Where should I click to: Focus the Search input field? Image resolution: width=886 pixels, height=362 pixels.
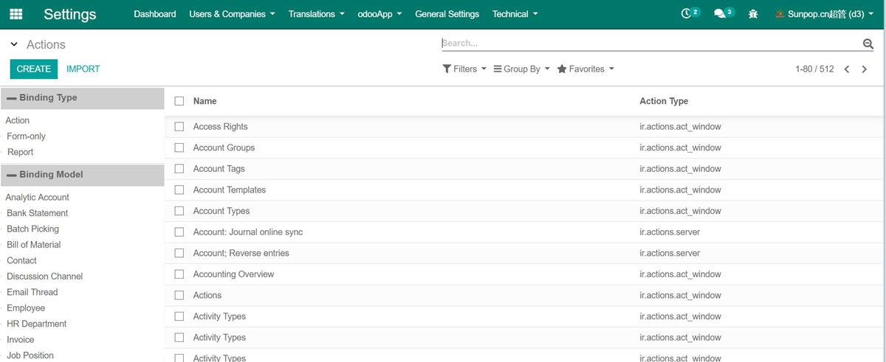click(x=650, y=43)
